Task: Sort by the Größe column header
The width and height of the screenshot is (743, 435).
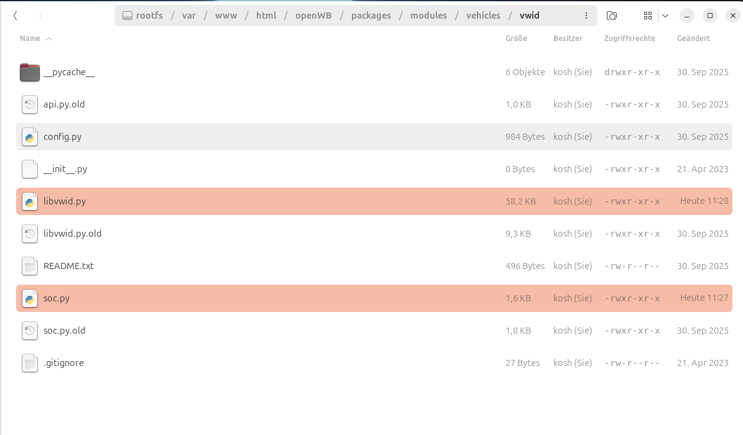Action: tap(516, 39)
